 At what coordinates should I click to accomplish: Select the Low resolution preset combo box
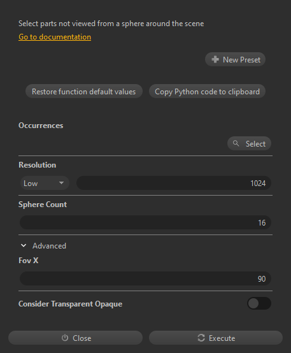pos(45,183)
